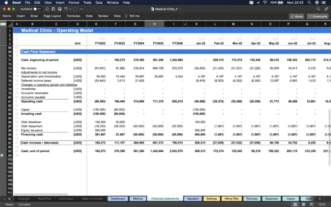Screen dimensions: 331x207
Task: Click the vertical scrollbar thumb
Action: (x=329, y=137)
